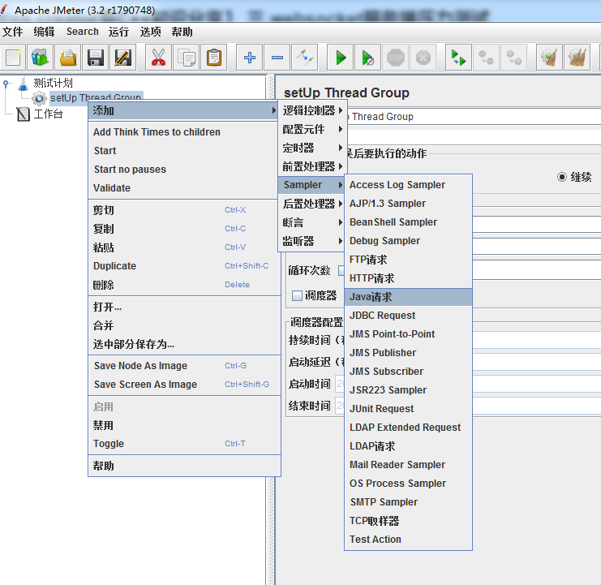The image size is (601, 585).
Task: Expand the 配置元件 submenu
Action: click(x=312, y=129)
